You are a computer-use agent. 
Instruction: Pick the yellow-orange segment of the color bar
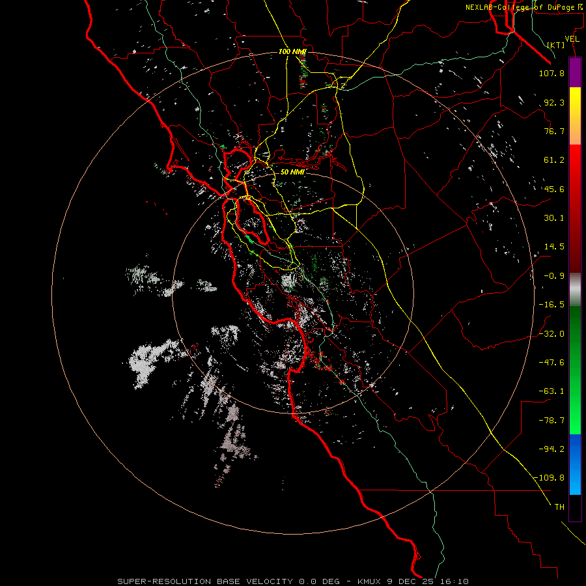pos(575,116)
